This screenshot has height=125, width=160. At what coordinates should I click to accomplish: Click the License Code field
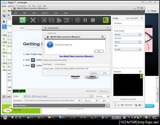[x=82, y=68]
